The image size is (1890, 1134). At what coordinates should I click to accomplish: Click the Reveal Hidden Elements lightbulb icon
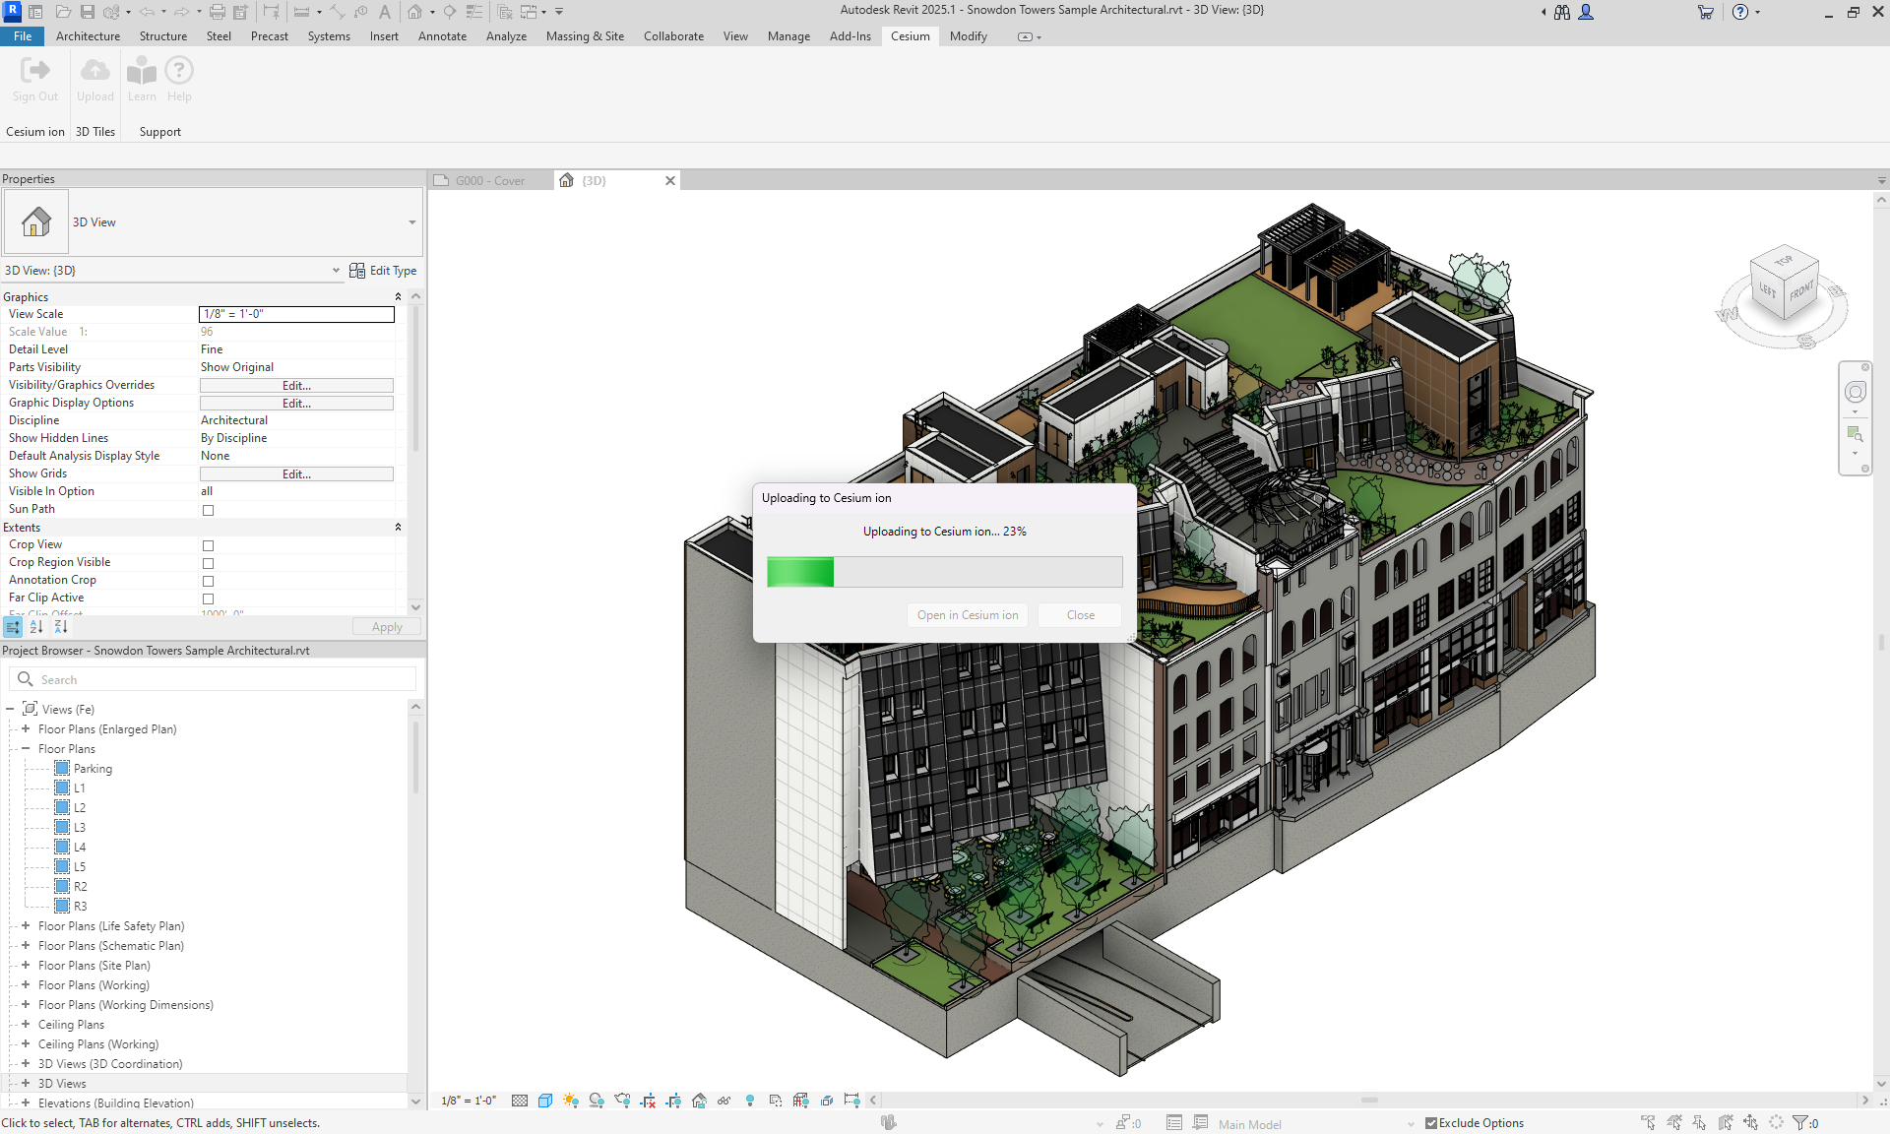pyautogui.click(x=750, y=1101)
